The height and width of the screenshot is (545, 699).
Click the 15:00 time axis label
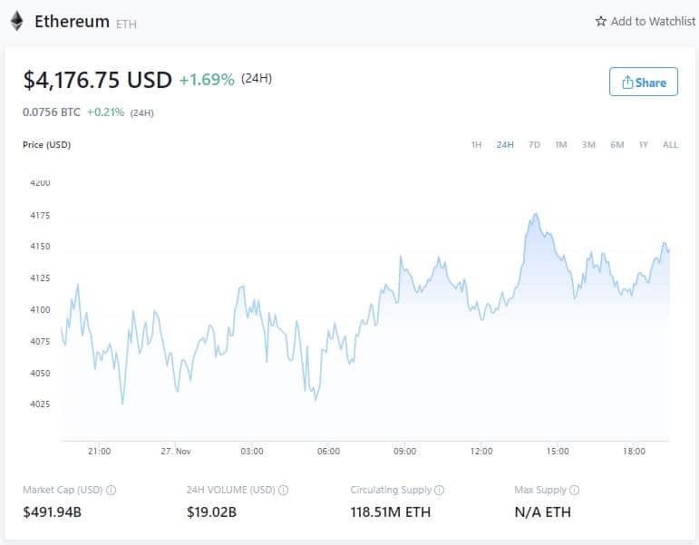pyautogui.click(x=558, y=451)
